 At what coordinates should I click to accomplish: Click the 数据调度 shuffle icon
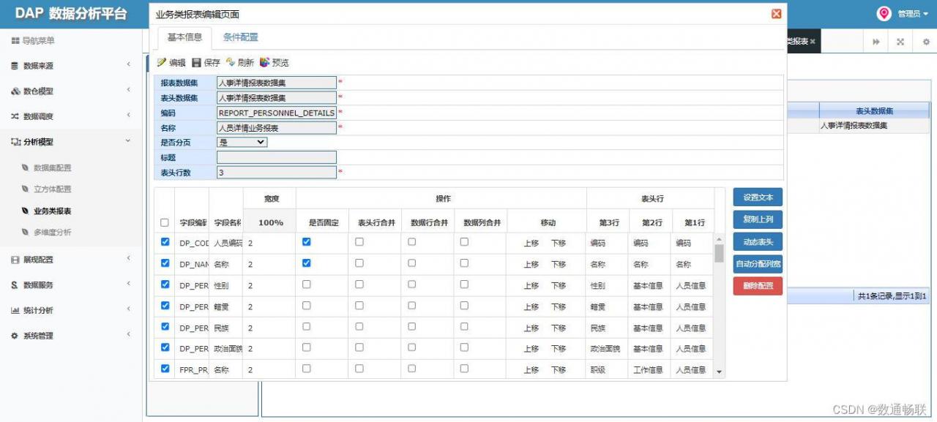point(15,116)
